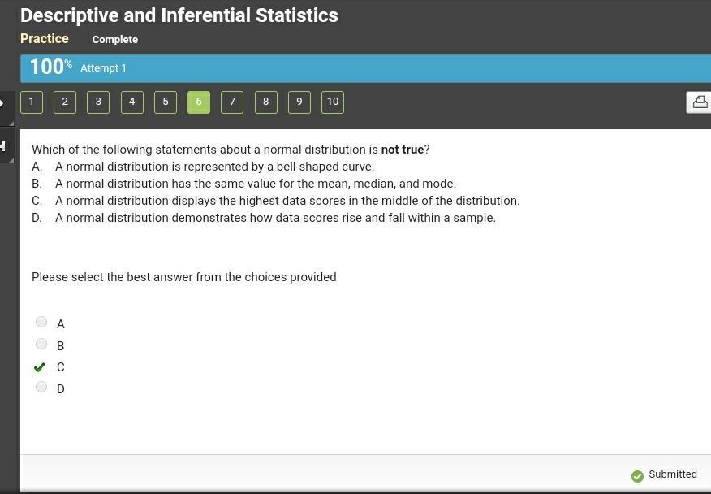The width and height of the screenshot is (711, 494).
Task: Navigate to question 5
Action: pos(166,102)
